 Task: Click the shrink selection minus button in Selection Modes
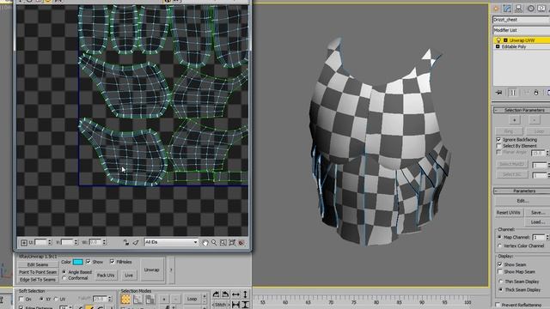[175, 299]
